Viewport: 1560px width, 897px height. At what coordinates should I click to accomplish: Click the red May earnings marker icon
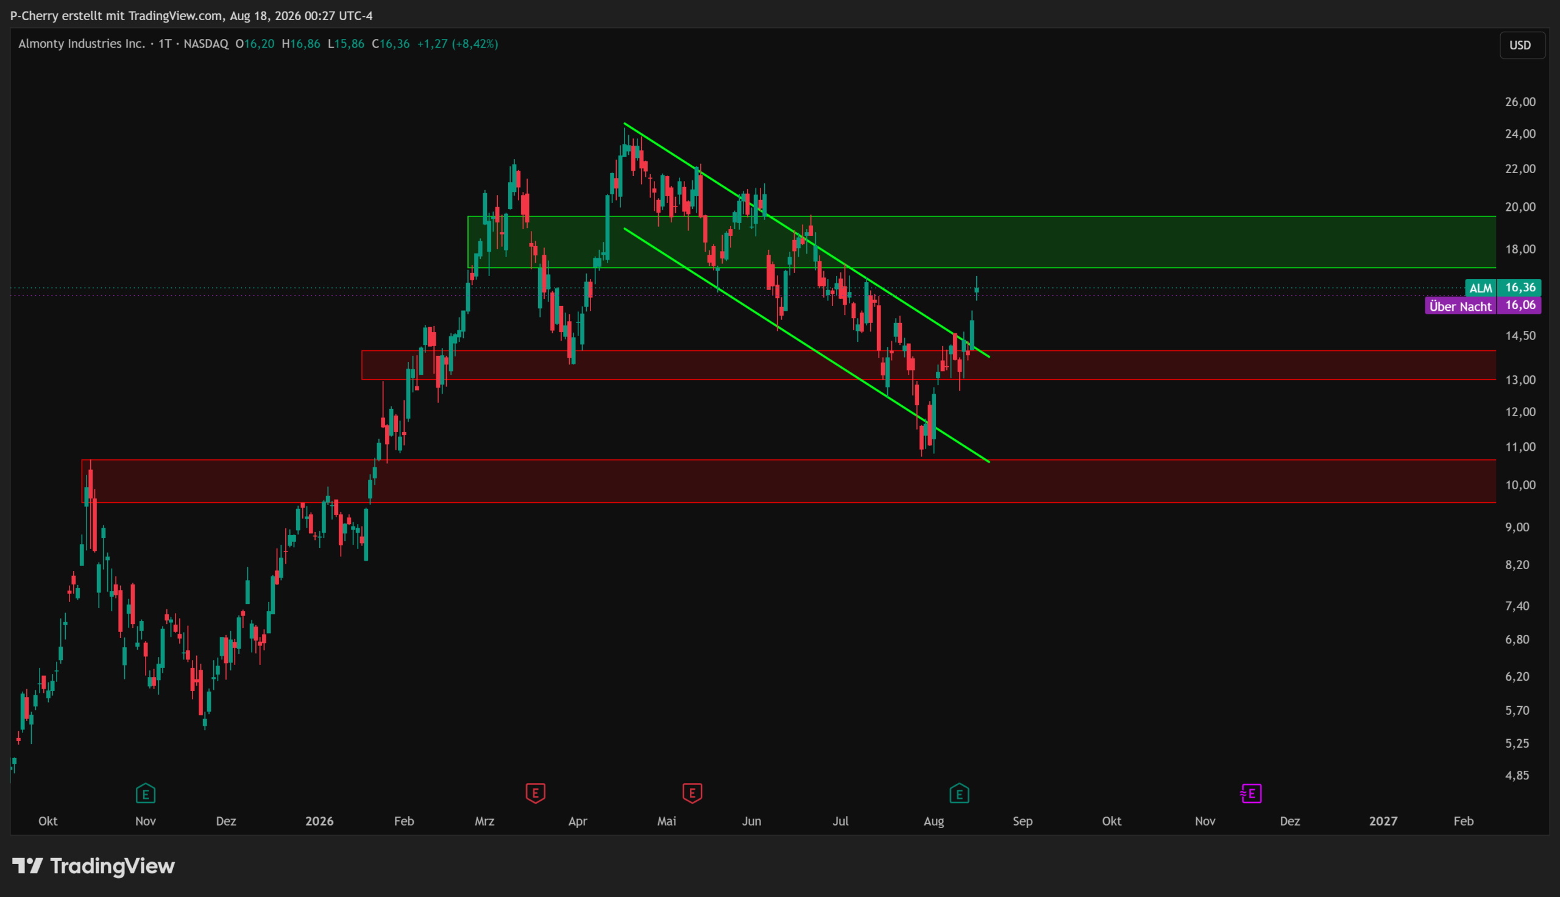tap(692, 793)
